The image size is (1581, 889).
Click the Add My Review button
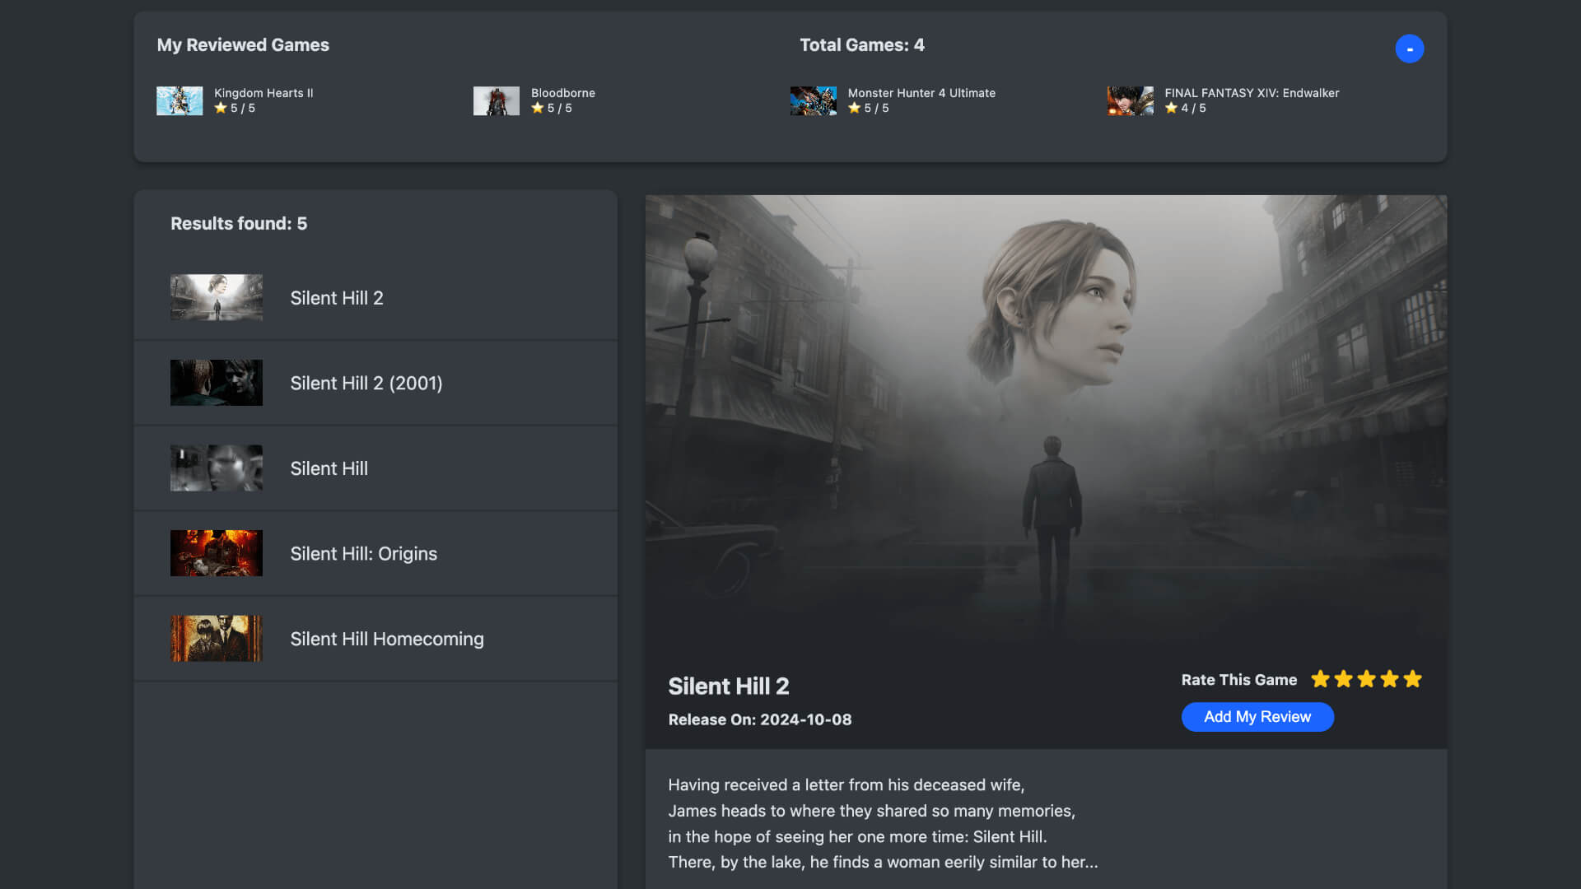(1257, 717)
